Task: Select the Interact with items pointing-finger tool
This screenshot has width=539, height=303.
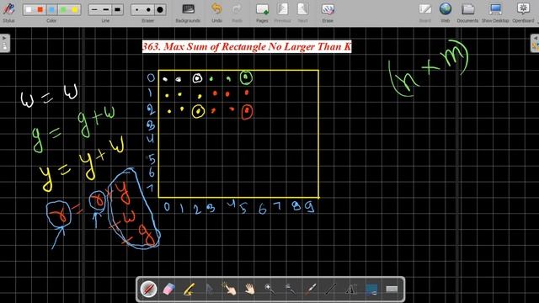Action: point(229,290)
